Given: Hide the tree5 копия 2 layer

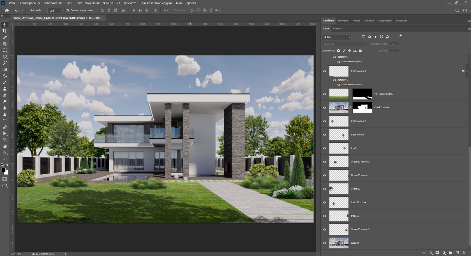Looking at the screenshot, I should click(x=325, y=121).
